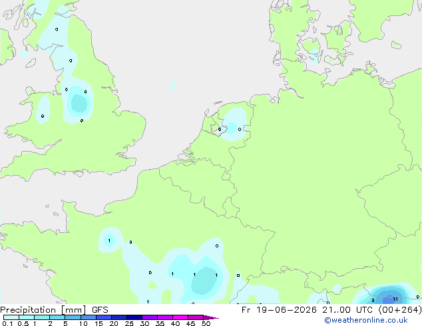Click the '35' legend label
The width and height of the screenshot is (422, 326).
click(160, 323)
